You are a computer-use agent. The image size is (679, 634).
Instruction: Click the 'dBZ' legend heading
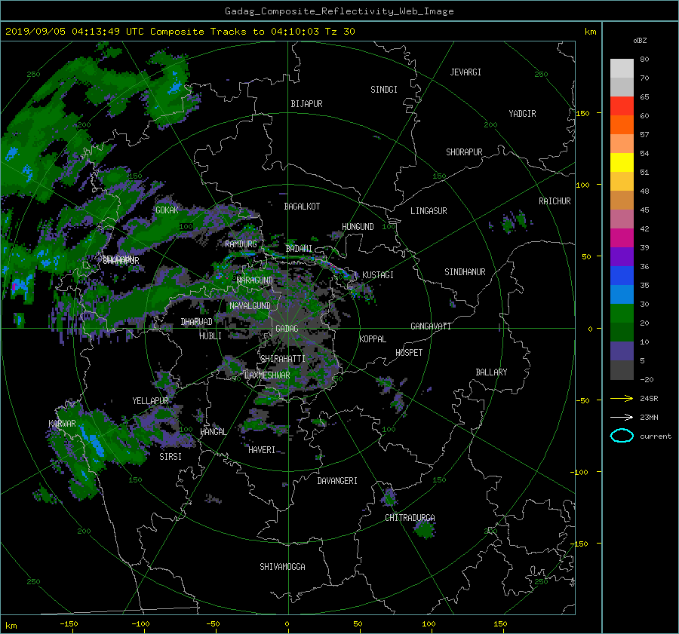pyautogui.click(x=640, y=40)
